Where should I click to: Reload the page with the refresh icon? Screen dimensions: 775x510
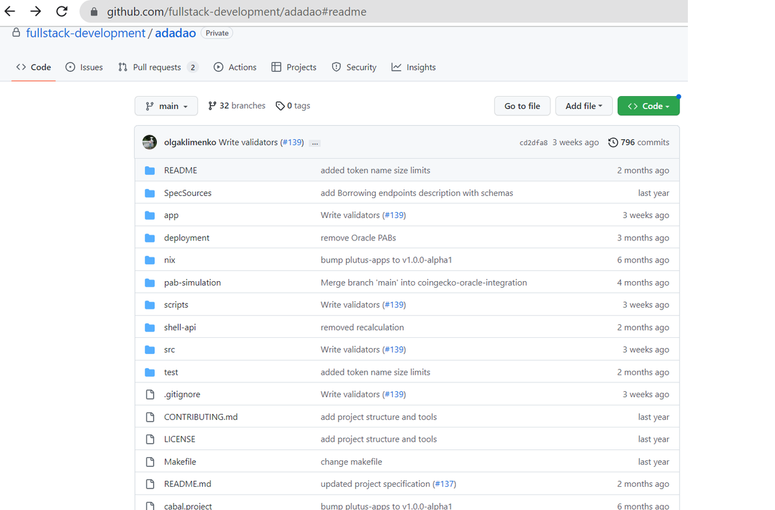(x=62, y=11)
